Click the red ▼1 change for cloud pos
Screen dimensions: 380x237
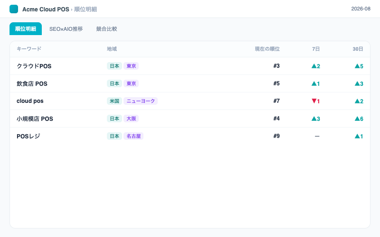[x=316, y=101]
